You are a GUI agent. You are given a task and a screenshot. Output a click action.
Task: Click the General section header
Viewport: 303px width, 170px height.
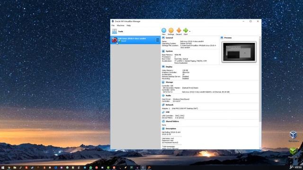coord(169,38)
